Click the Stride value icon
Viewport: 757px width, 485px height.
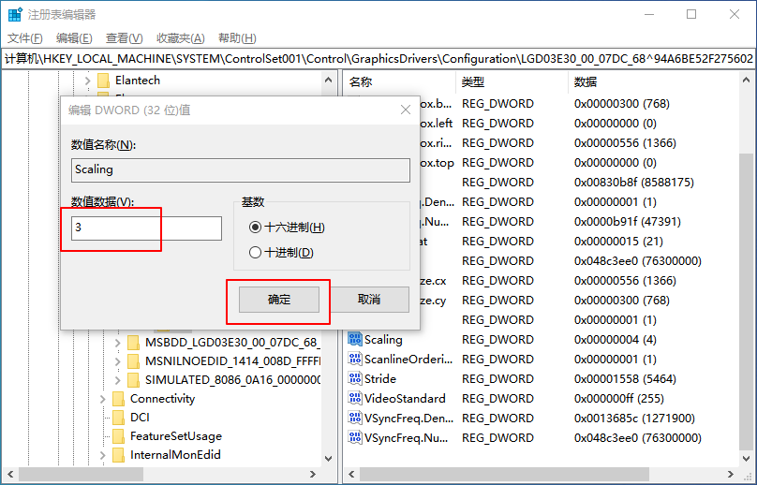pos(355,379)
